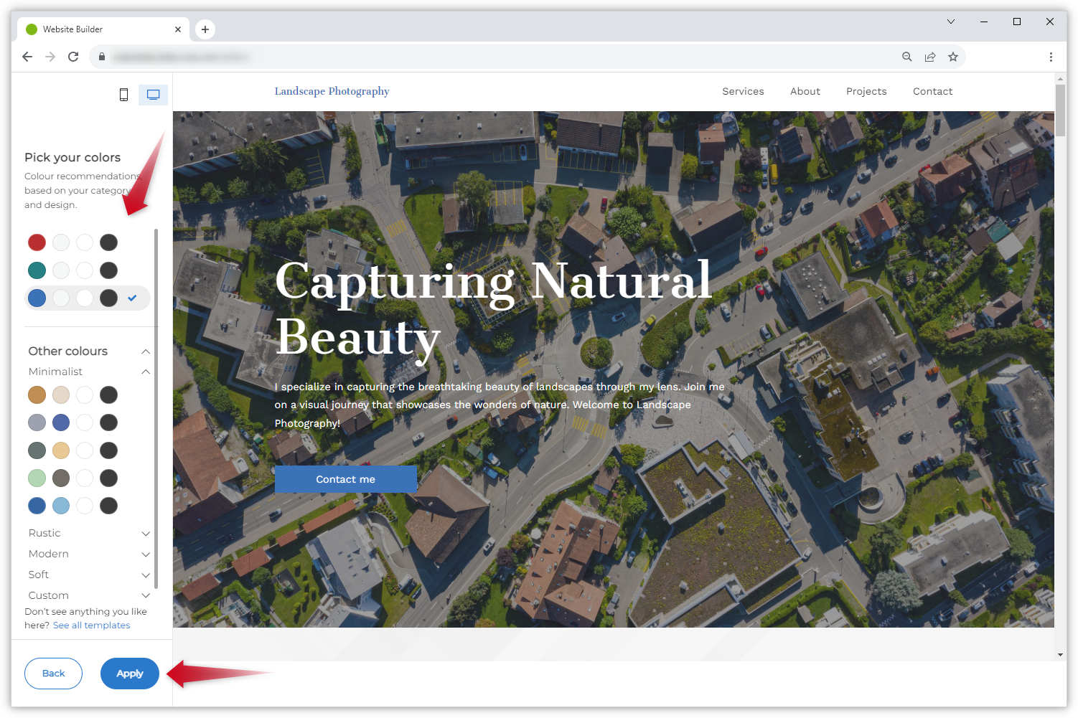The width and height of the screenshot is (1078, 718).
Task: Click the share page icon
Action: [x=930, y=57]
